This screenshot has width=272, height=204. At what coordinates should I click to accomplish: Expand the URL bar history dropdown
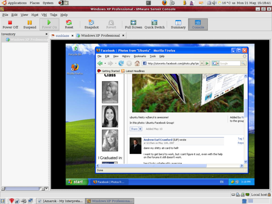[202, 63]
